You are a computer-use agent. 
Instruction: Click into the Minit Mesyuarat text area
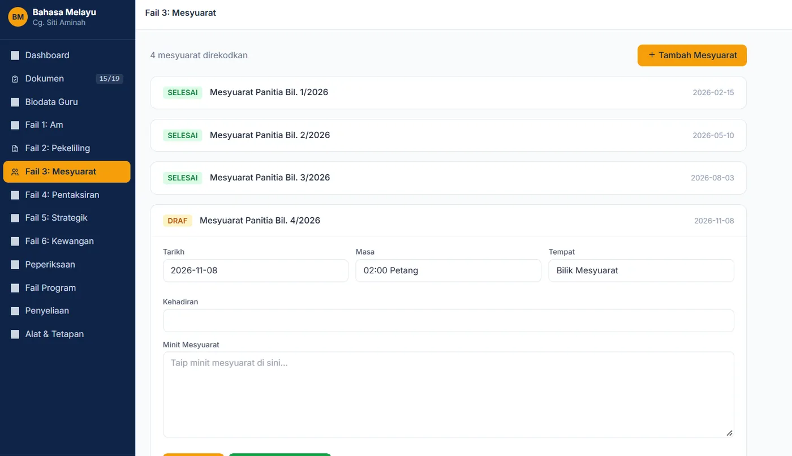click(449, 395)
